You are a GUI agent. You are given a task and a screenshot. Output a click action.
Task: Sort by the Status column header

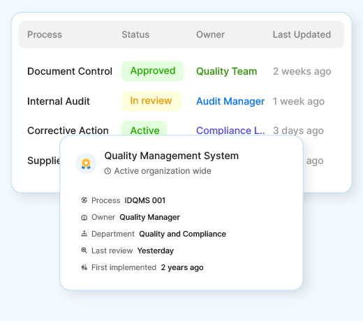point(135,34)
